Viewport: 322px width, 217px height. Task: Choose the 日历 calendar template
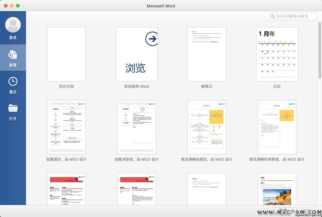[x=277, y=54]
